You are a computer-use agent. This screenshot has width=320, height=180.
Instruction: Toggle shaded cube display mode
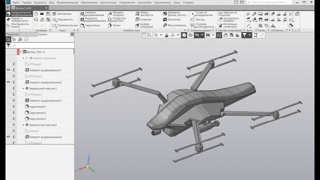pos(184,35)
